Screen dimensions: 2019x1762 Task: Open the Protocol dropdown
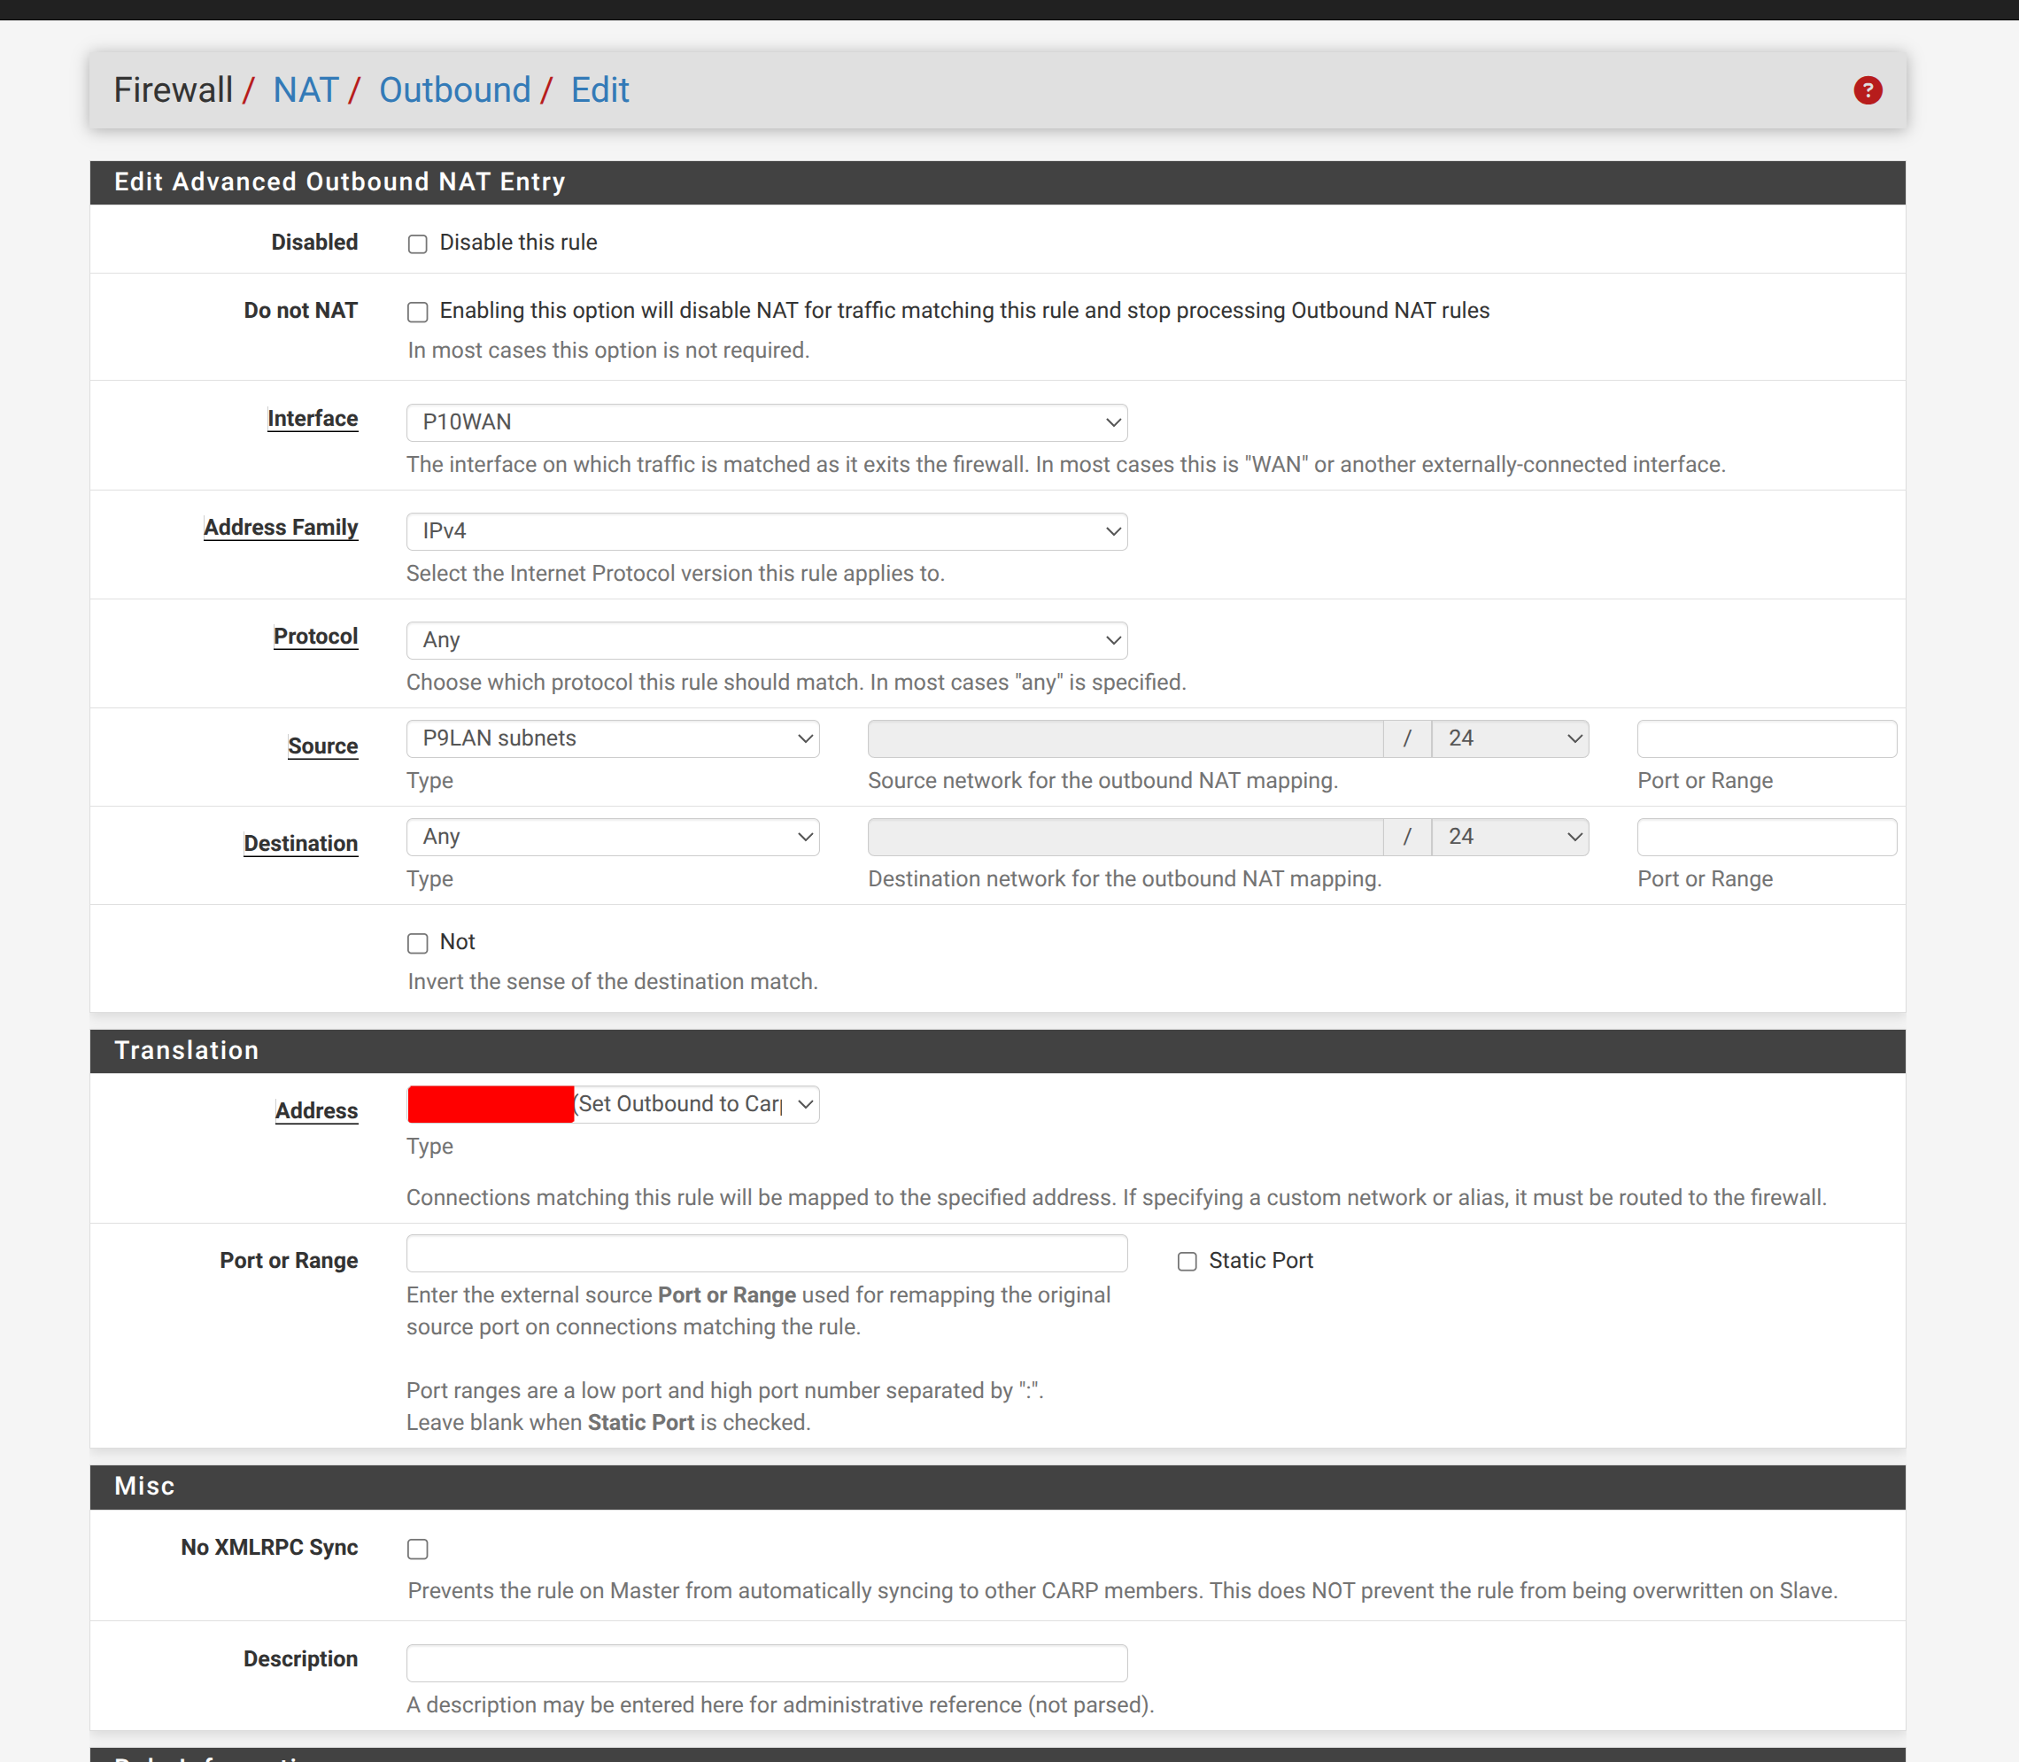766,640
